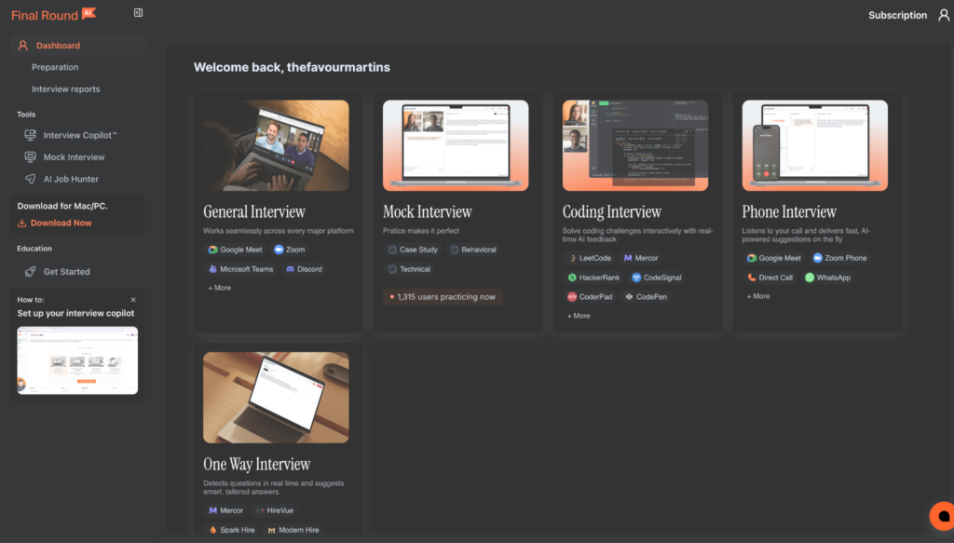Viewport: 954px width, 543px height.
Task: Click the Get Started rocket icon
Action: click(x=30, y=272)
